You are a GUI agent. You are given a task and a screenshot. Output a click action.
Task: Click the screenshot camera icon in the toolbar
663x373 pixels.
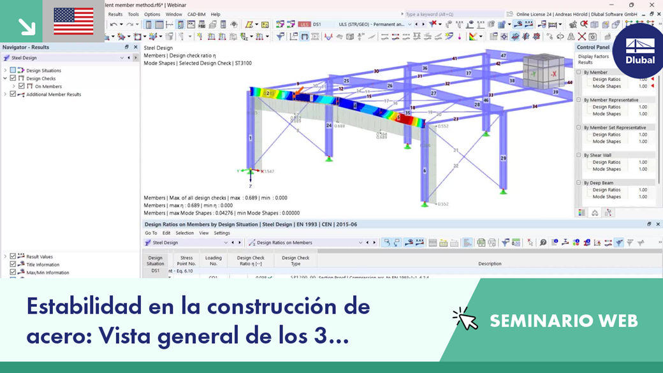click(593, 37)
